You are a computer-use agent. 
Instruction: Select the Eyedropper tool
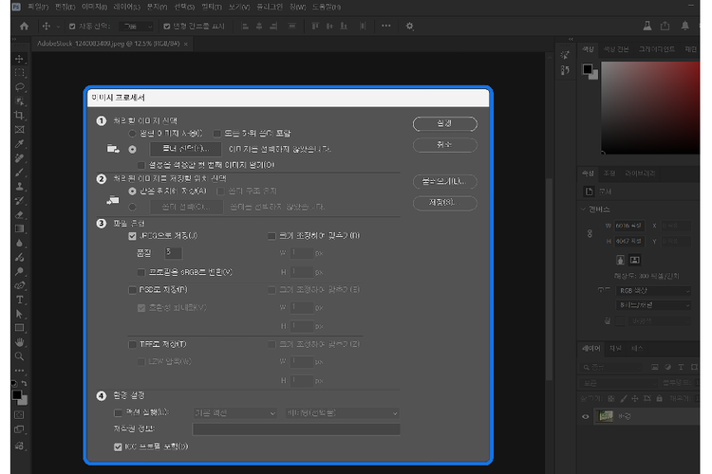pyautogui.click(x=20, y=143)
